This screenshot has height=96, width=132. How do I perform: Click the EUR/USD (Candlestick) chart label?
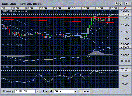coord(15,11)
